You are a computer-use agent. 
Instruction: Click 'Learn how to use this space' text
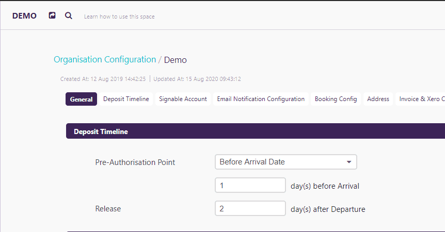(119, 16)
